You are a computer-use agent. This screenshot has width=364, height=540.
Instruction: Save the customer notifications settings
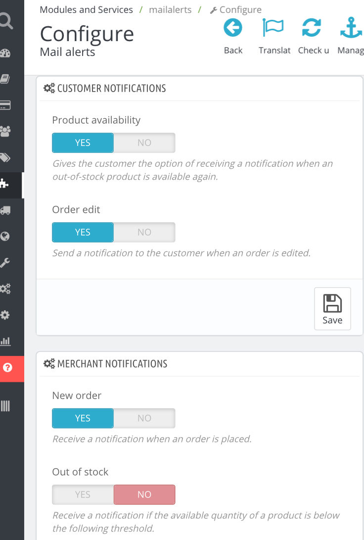(x=332, y=308)
